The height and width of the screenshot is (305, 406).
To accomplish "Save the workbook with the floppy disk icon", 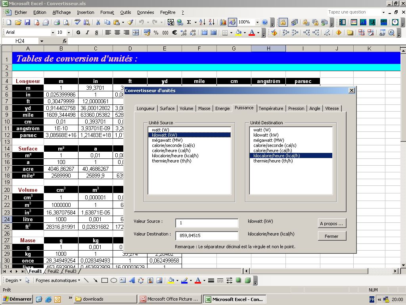I will [27, 22].
